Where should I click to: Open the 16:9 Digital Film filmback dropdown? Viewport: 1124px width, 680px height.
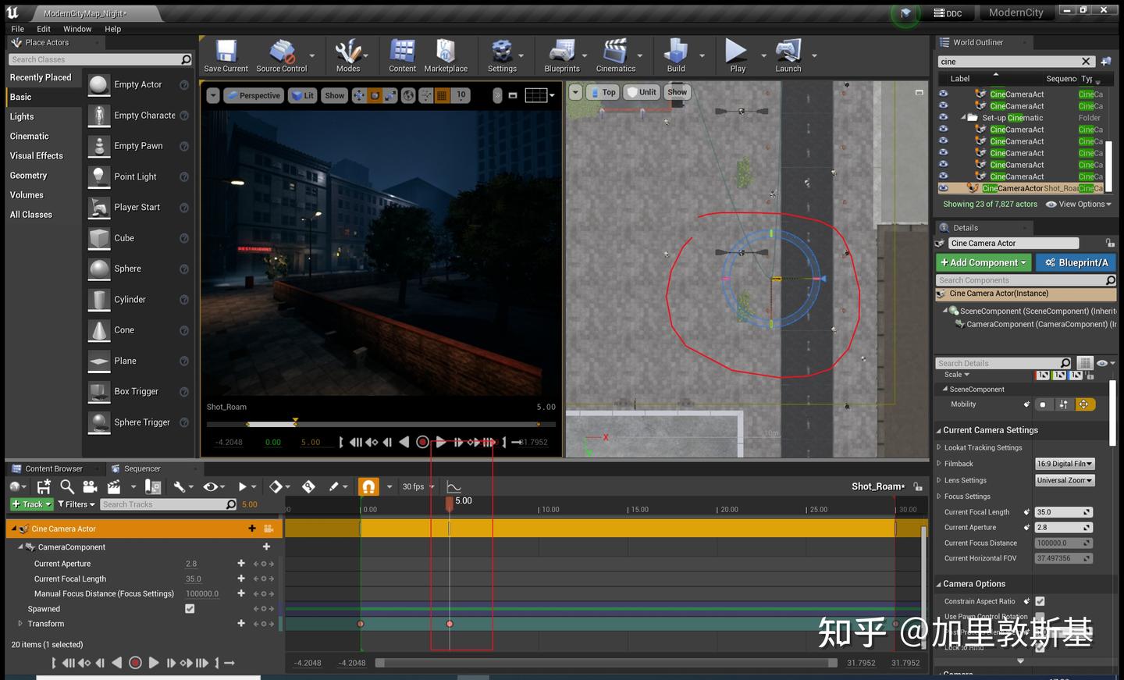[x=1064, y=463]
